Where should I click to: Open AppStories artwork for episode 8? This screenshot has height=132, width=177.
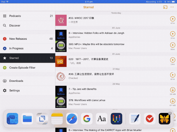[61, 35]
